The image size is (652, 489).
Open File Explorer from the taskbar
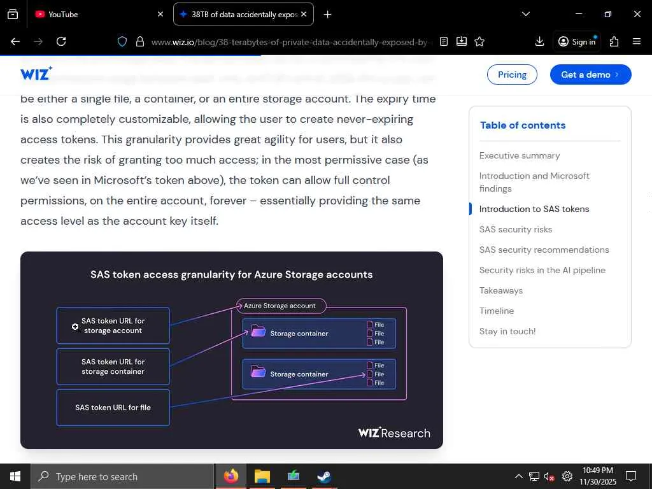(x=262, y=476)
